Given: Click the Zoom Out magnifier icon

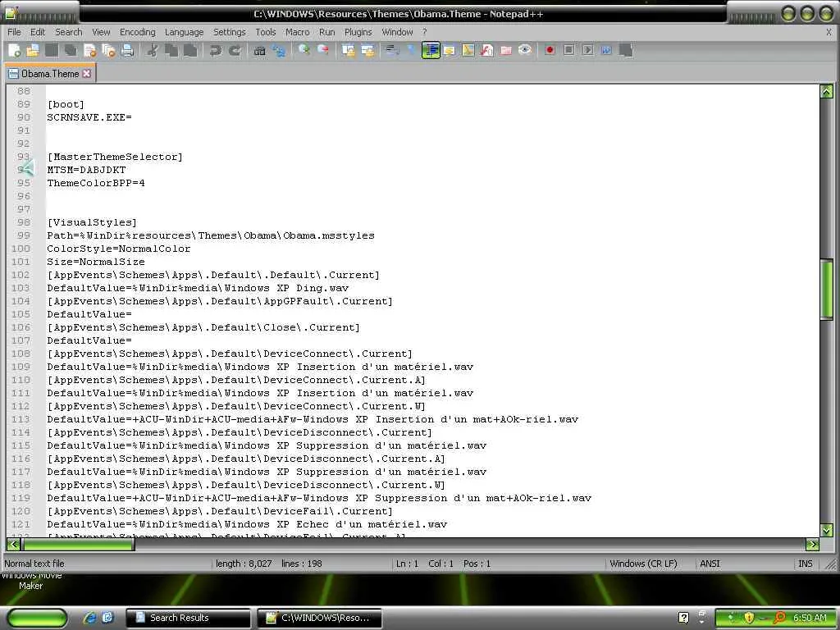Looking at the screenshot, I should (323, 50).
